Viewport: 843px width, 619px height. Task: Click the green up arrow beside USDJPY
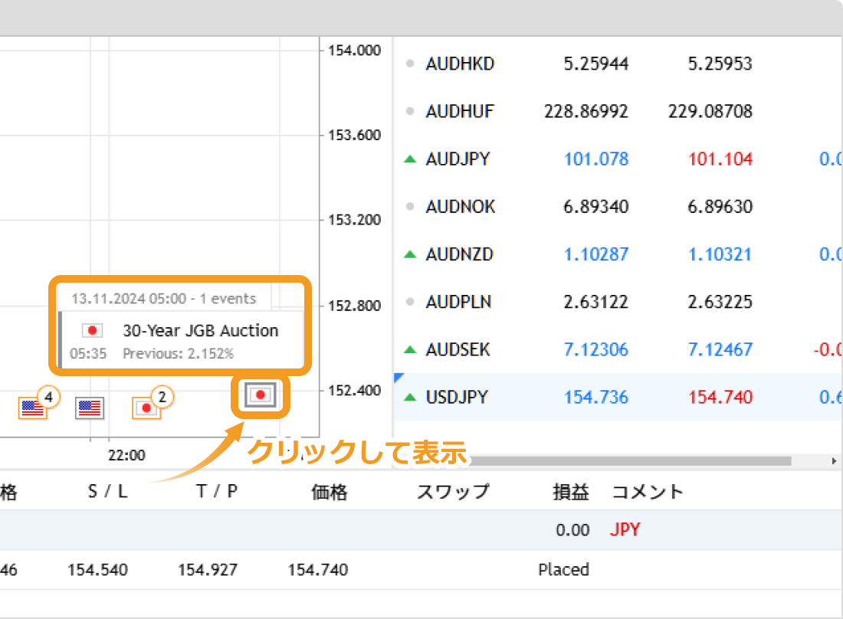click(410, 397)
